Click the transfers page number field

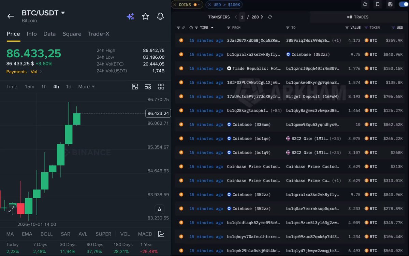coord(242,17)
